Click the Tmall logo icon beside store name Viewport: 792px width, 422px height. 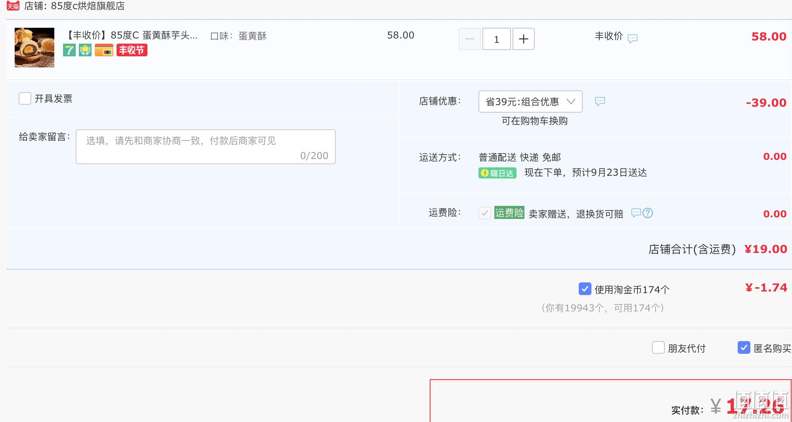tap(13, 6)
